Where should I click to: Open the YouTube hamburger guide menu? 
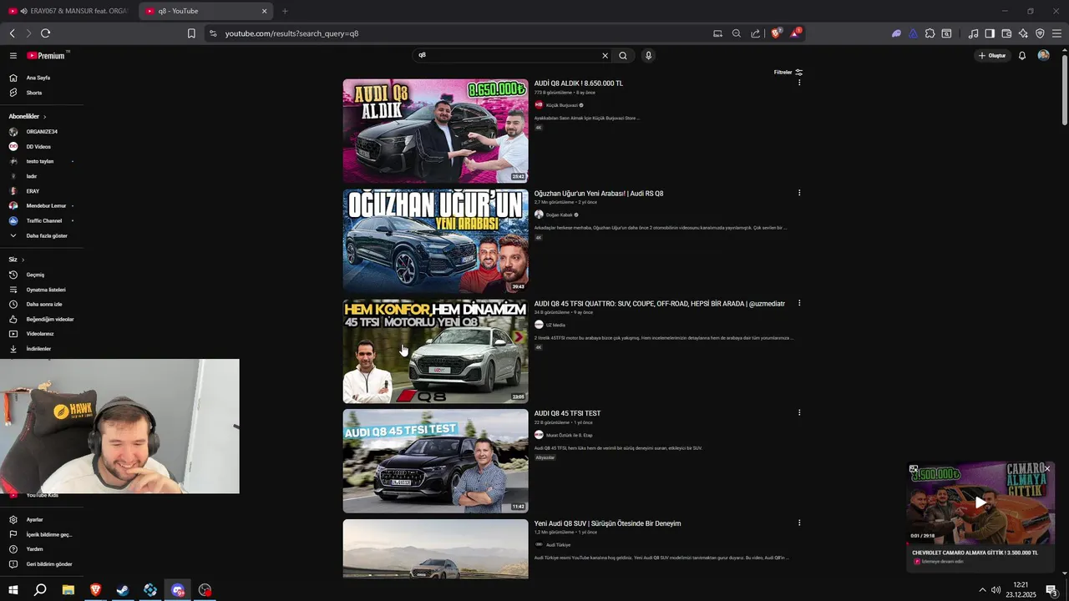(x=13, y=56)
